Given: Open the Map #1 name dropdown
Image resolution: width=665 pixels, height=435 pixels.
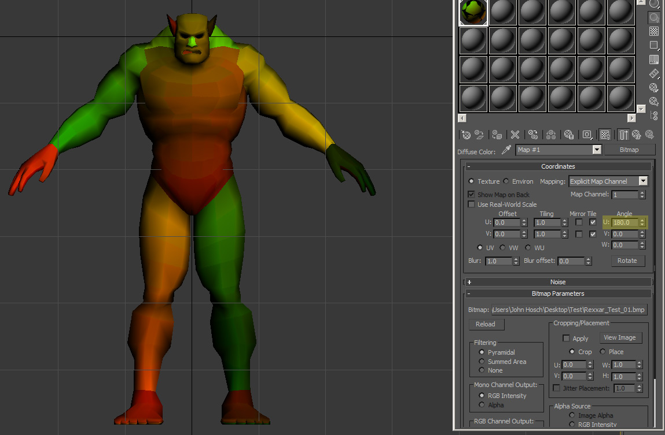Looking at the screenshot, I should tap(597, 150).
